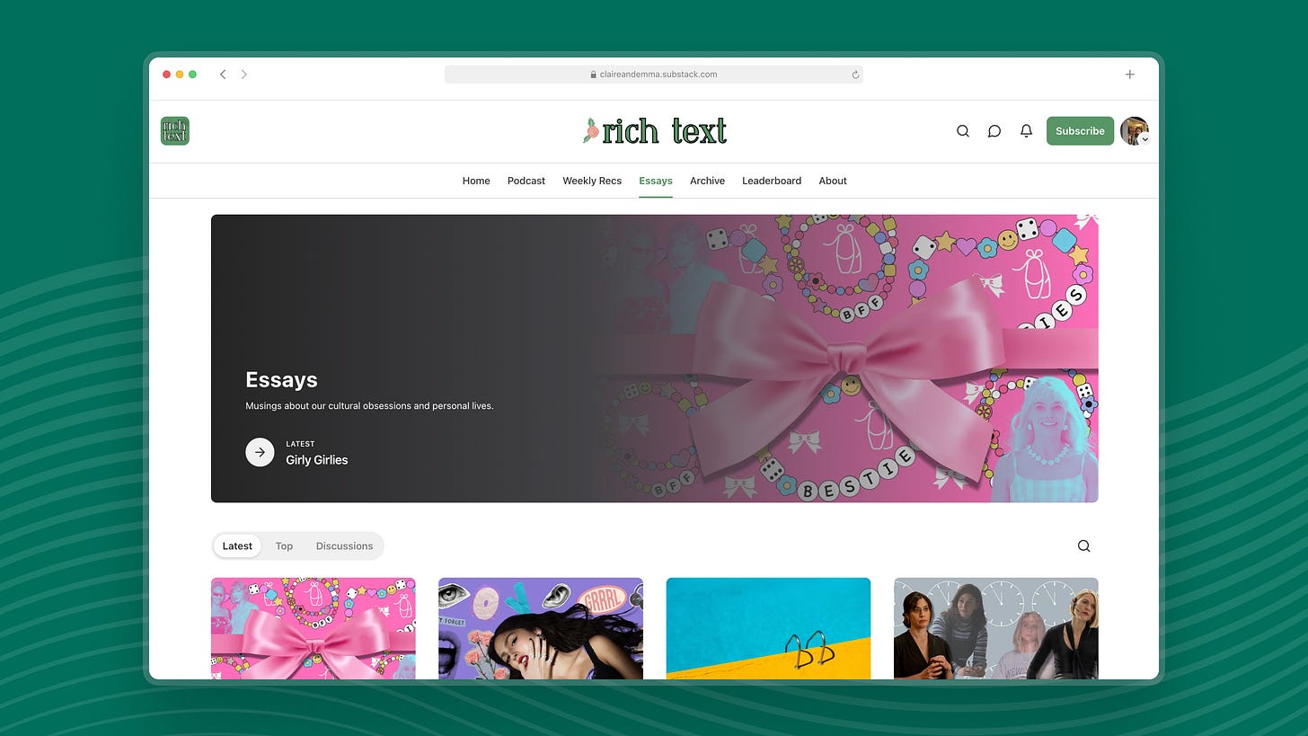The width and height of the screenshot is (1308, 736).
Task: Reload the page with the refresh icon
Action: pos(855,75)
